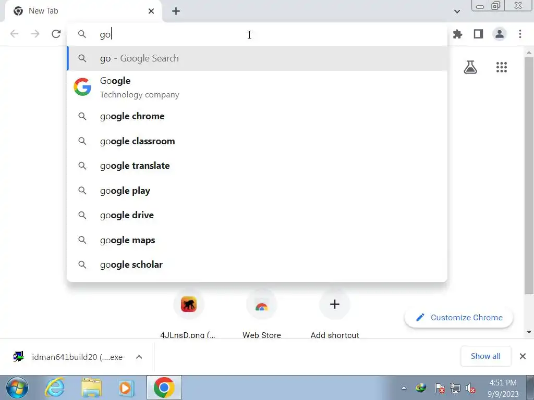Choose the 'google maps' suggestion
Screen dimensions: 534x400
258,240
